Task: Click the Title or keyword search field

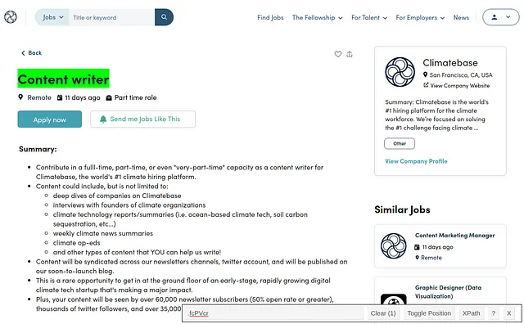Action: pos(111,17)
